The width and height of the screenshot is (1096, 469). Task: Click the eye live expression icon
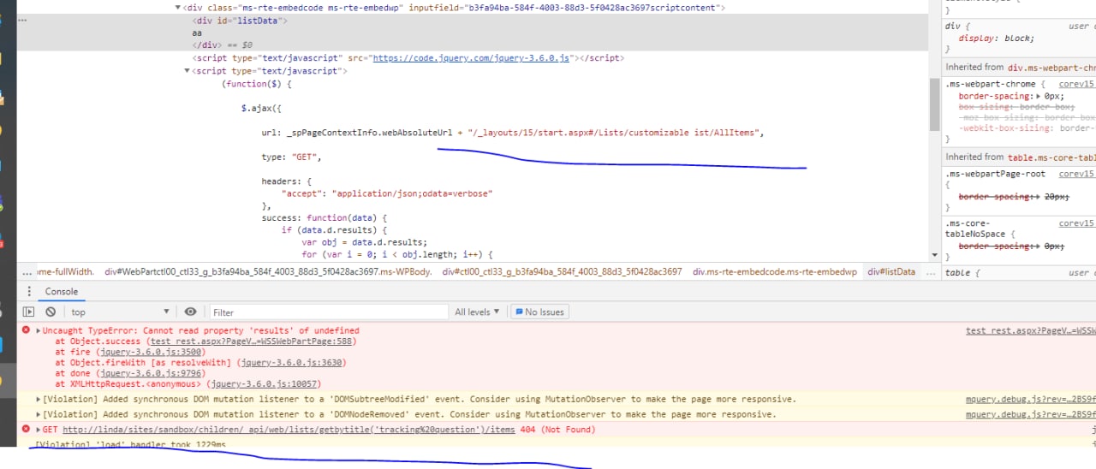pyautogui.click(x=190, y=312)
